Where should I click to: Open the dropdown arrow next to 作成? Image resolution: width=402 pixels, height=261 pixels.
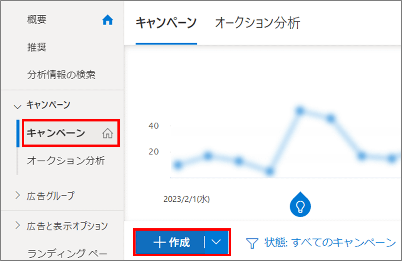point(216,242)
